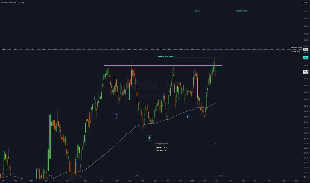
Task: Click the 180 bars, 261d text
Action: click(161, 147)
